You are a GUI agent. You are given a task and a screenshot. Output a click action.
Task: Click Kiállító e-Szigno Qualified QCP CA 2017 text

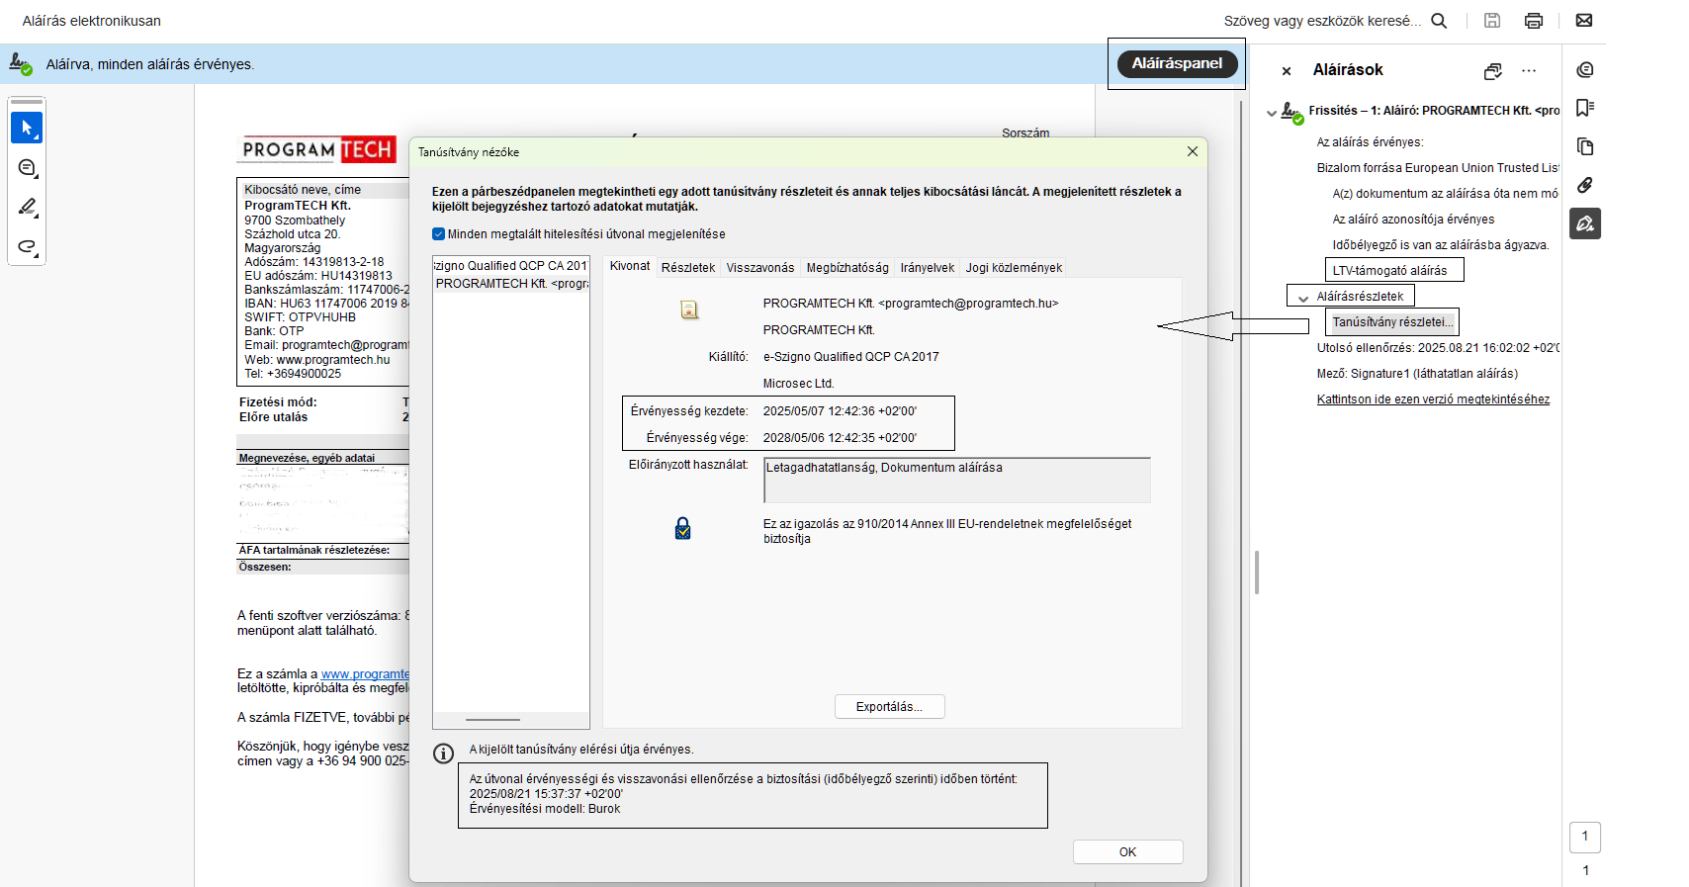click(850, 357)
